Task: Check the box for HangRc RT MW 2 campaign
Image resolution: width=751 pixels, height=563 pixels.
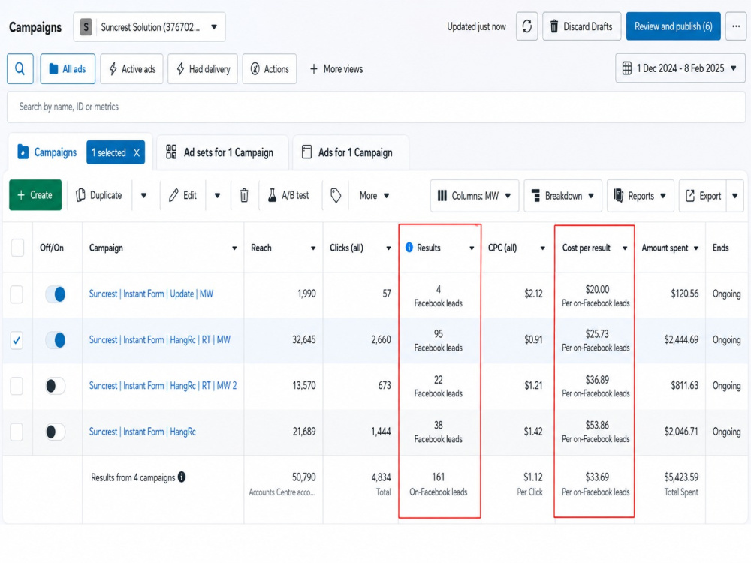Action: point(17,386)
